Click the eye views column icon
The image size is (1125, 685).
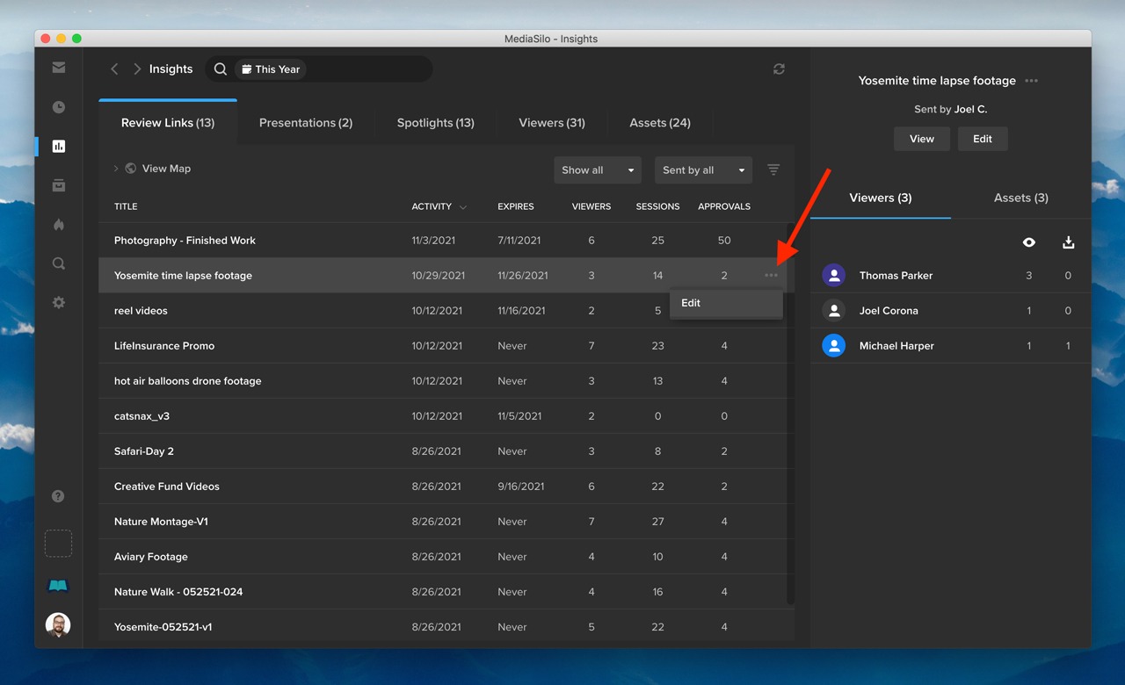[x=1029, y=242]
